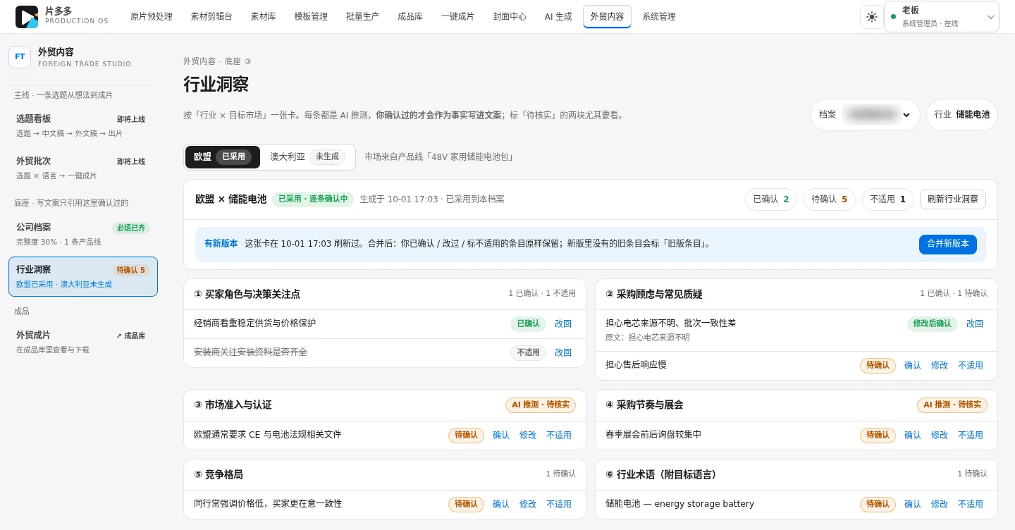Switch to 模板管理 in the navigation
1015x530 pixels.
(311, 17)
